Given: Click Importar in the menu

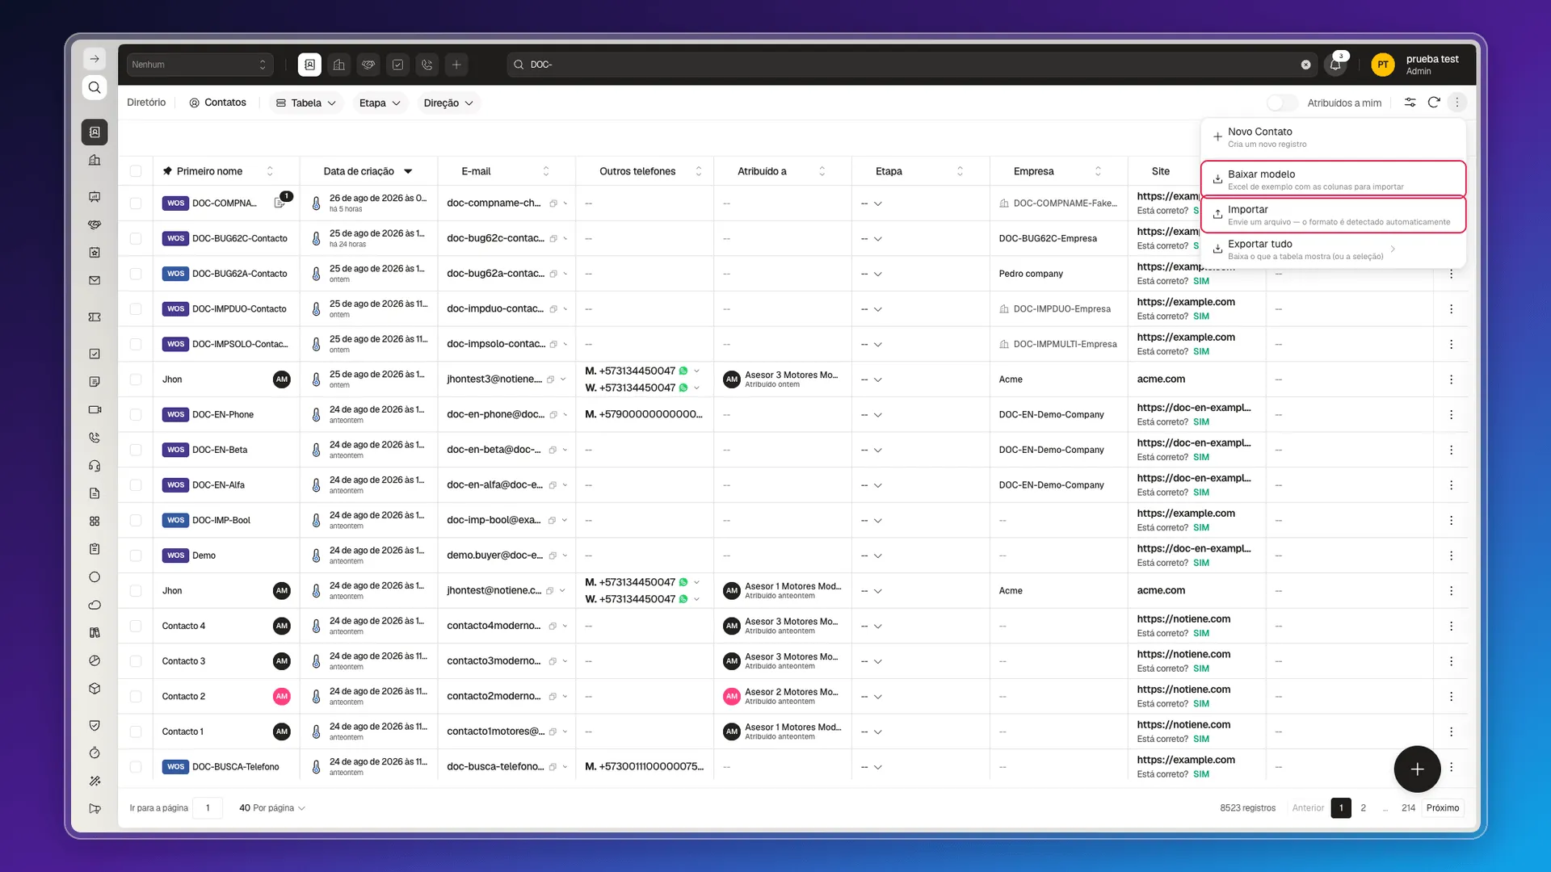Looking at the screenshot, I should tap(1333, 215).
